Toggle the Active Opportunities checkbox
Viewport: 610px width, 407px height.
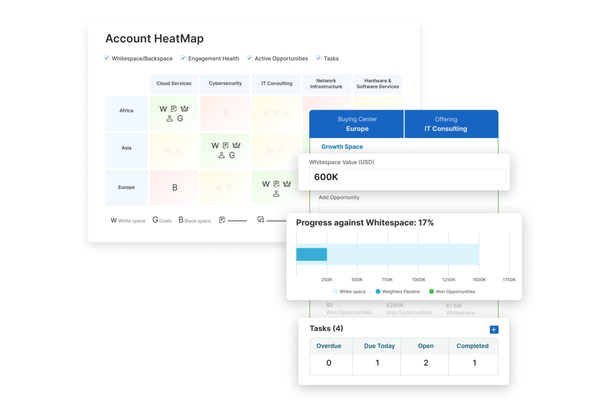249,58
